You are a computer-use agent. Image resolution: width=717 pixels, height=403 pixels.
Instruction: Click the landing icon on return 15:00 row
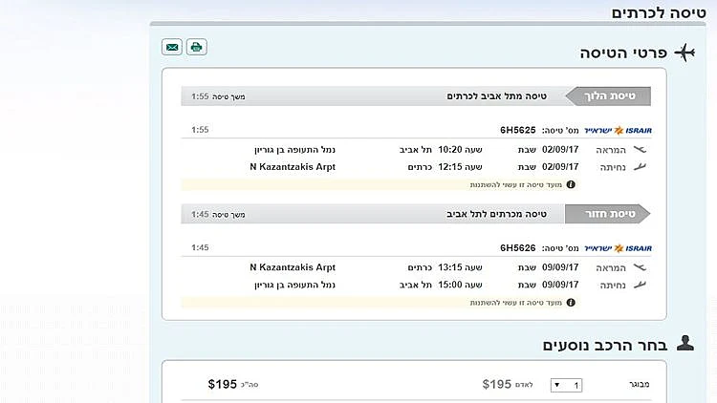pyautogui.click(x=641, y=285)
